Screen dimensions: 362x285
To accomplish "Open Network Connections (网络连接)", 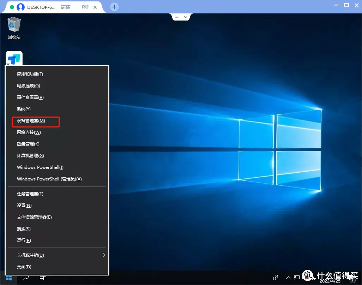I will 57,132.
